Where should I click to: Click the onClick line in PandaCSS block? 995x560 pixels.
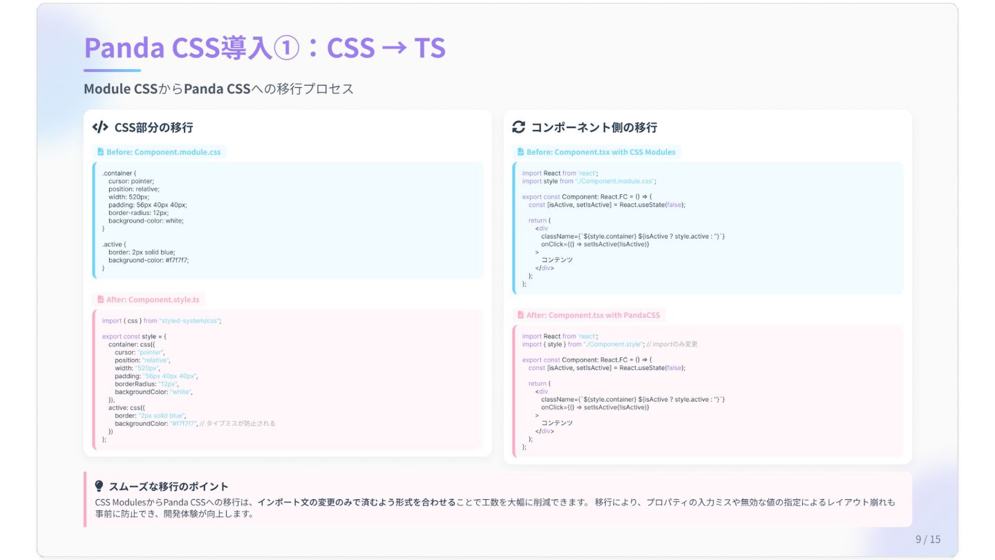click(595, 407)
